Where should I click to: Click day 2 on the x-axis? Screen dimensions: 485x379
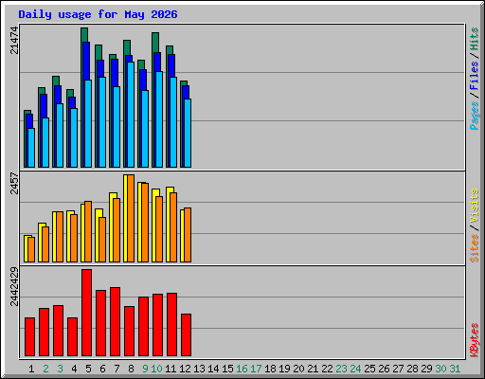[x=45, y=369]
